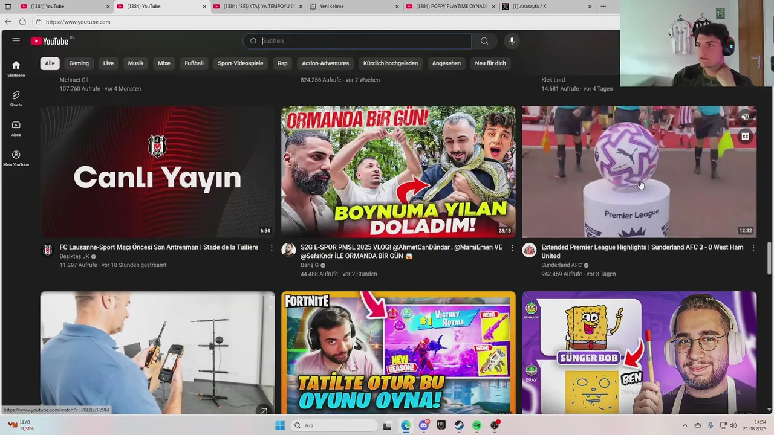The height and width of the screenshot is (435, 774).
Task: Open FC Lausanne-Sport Maçı Öncesi video title
Action: 159,247
